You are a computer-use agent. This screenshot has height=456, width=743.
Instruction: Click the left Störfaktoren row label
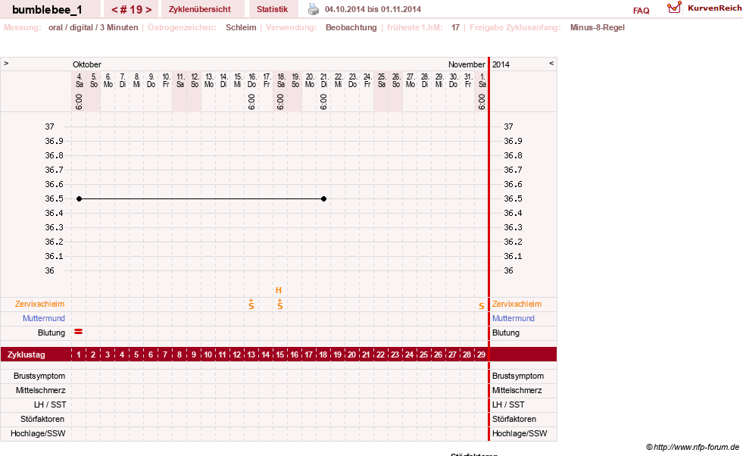(x=42, y=419)
